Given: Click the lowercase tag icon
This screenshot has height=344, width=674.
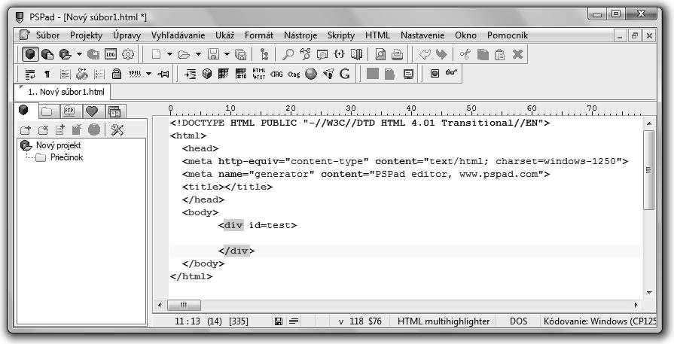Looking at the screenshot, I should pos(294,75).
